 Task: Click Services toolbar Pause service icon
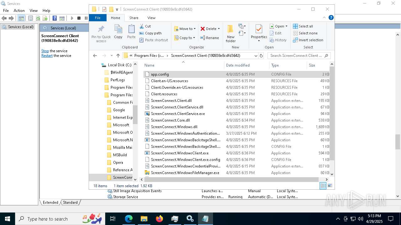[86, 18]
